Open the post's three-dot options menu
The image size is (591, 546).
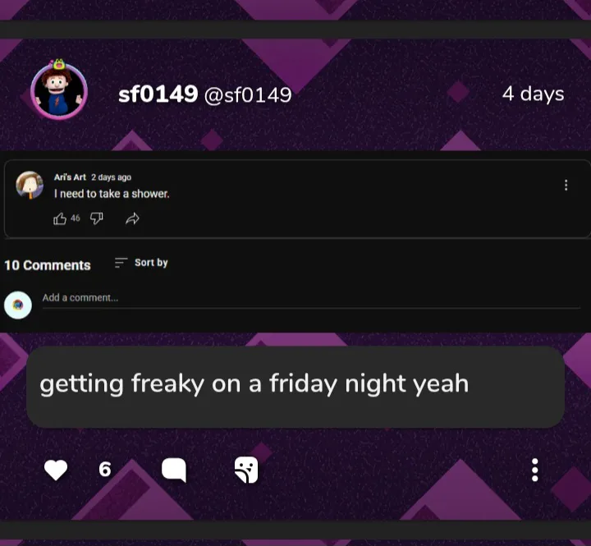click(534, 470)
